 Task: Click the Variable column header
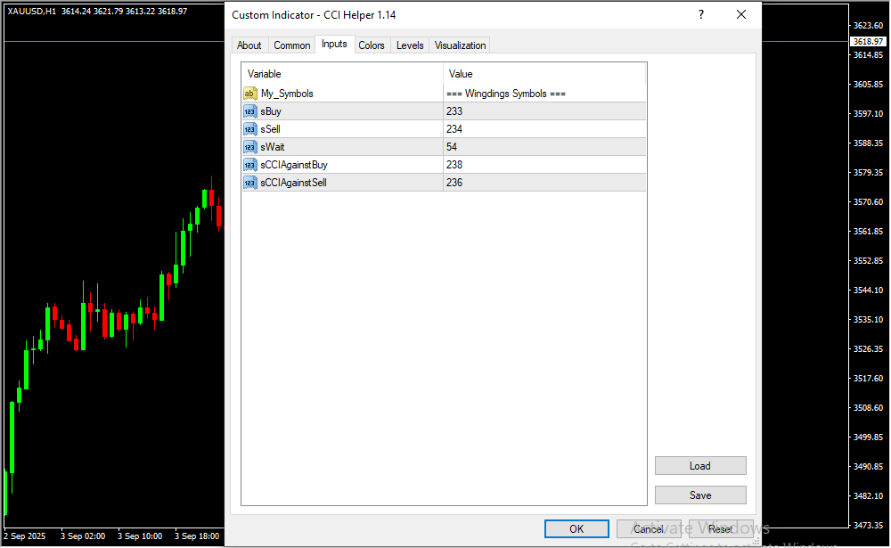click(342, 74)
